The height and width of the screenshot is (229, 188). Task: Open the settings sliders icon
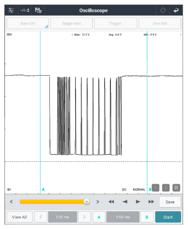point(11,10)
